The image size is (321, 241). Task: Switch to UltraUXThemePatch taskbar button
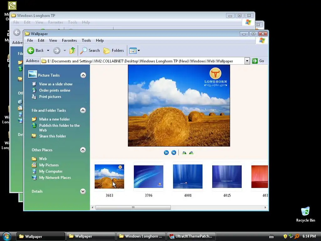point(191,236)
